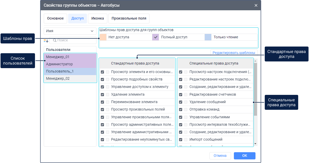This screenshot has height=163, width=309.
Task: Click the OK button
Action: tap(244, 156)
